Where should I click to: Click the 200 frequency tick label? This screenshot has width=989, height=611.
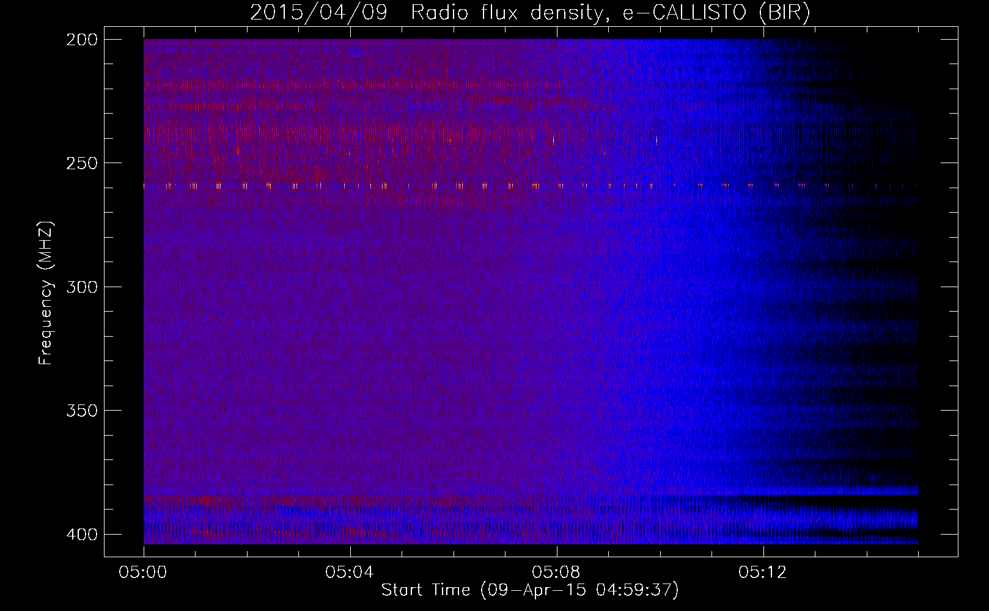[82, 40]
